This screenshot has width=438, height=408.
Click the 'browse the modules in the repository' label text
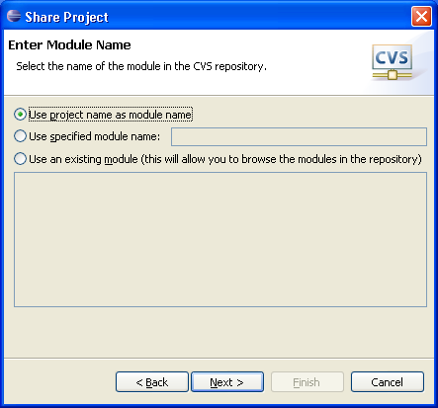click(330, 159)
